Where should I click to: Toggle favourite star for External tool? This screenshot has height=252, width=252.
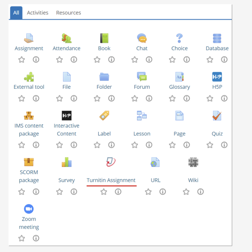point(22,98)
